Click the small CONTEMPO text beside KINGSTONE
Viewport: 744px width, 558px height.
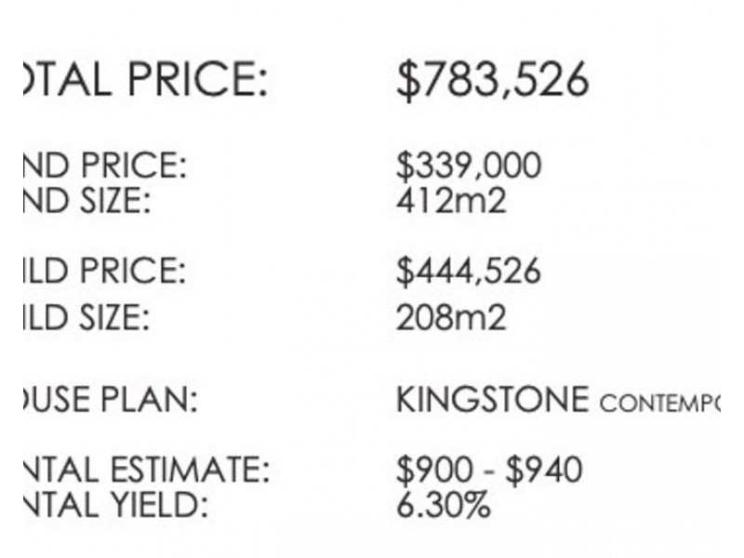coord(658,405)
